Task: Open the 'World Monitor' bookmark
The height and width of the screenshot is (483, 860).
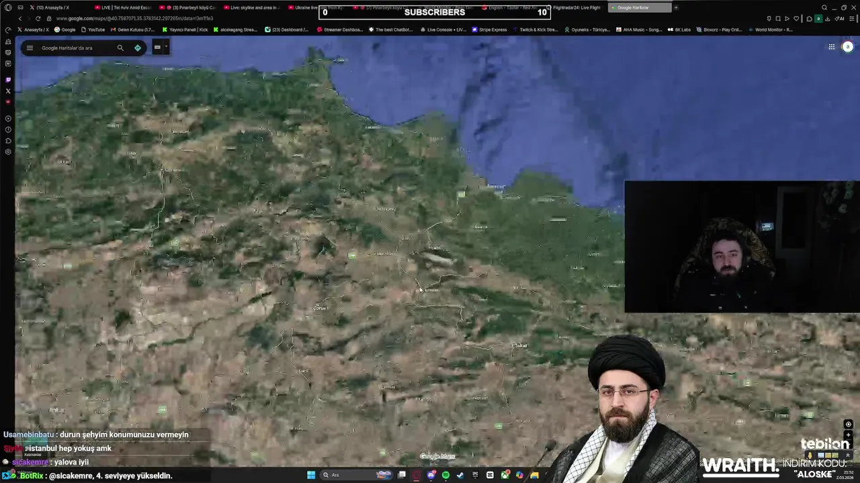Action: 771,30
